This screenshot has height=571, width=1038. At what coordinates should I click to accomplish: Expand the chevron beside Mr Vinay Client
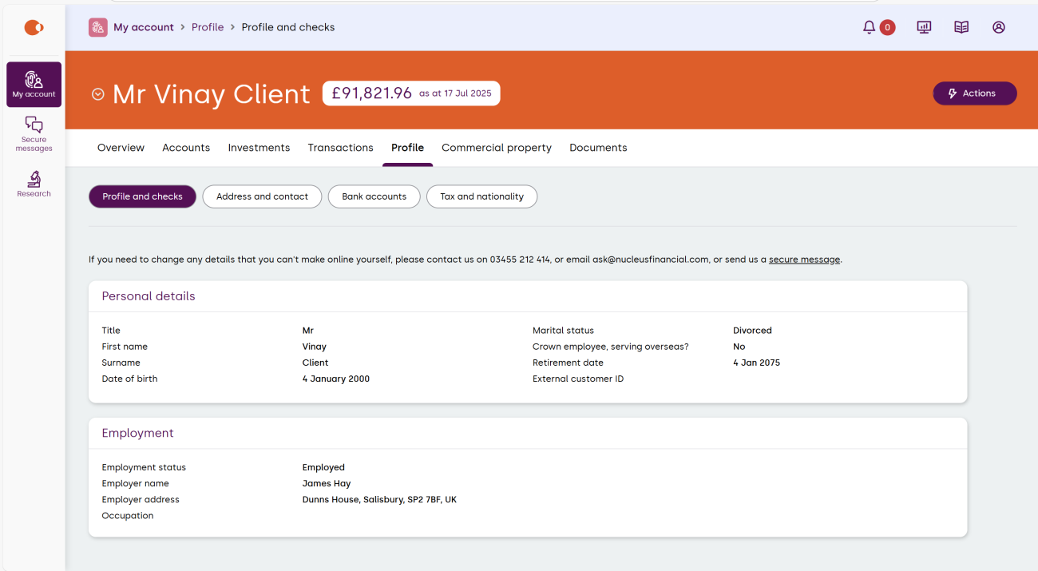(98, 94)
